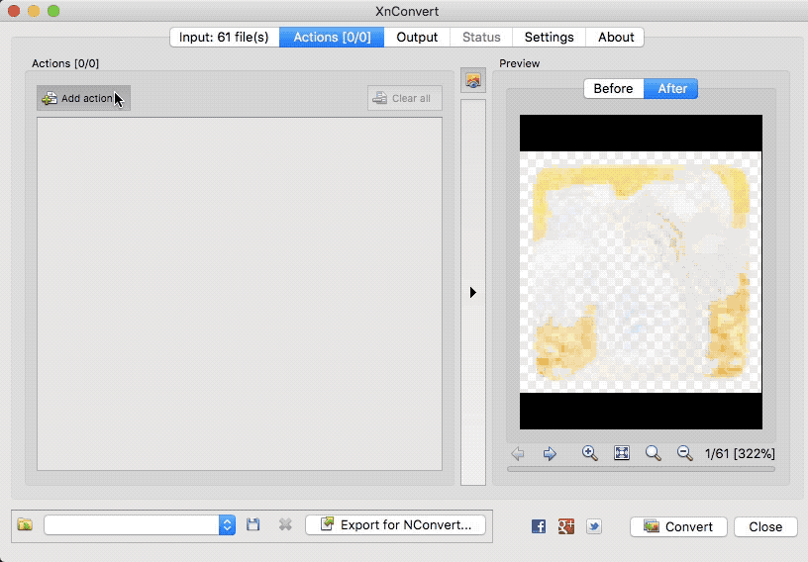Open the Output tab
Image resolution: width=808 pixels, height=562 pixels.
[417, 37]
